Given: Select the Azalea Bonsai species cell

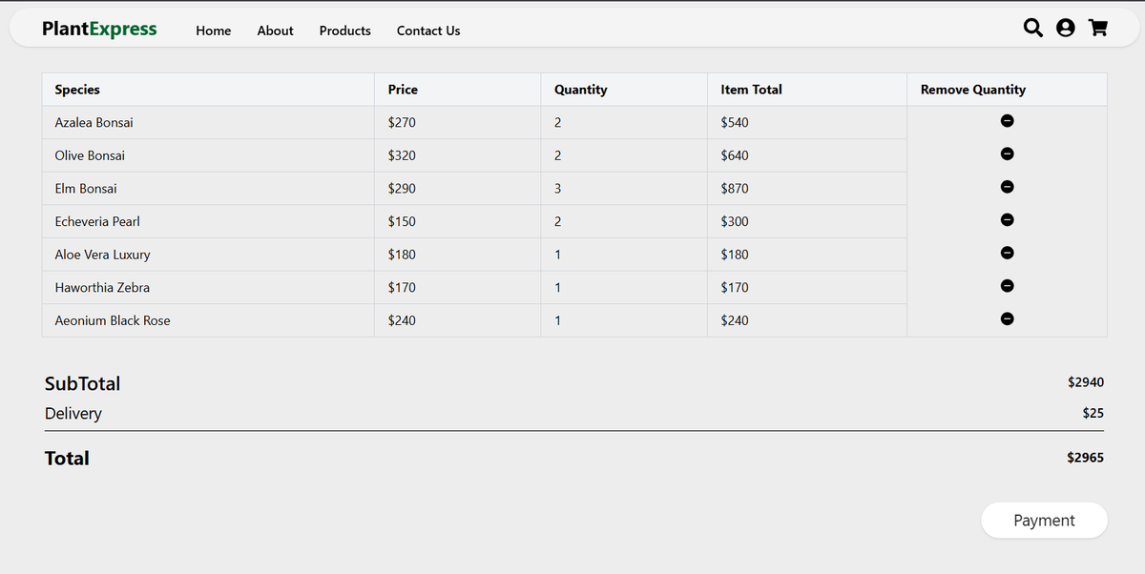Looking at the screenshot, I should 94,123.
